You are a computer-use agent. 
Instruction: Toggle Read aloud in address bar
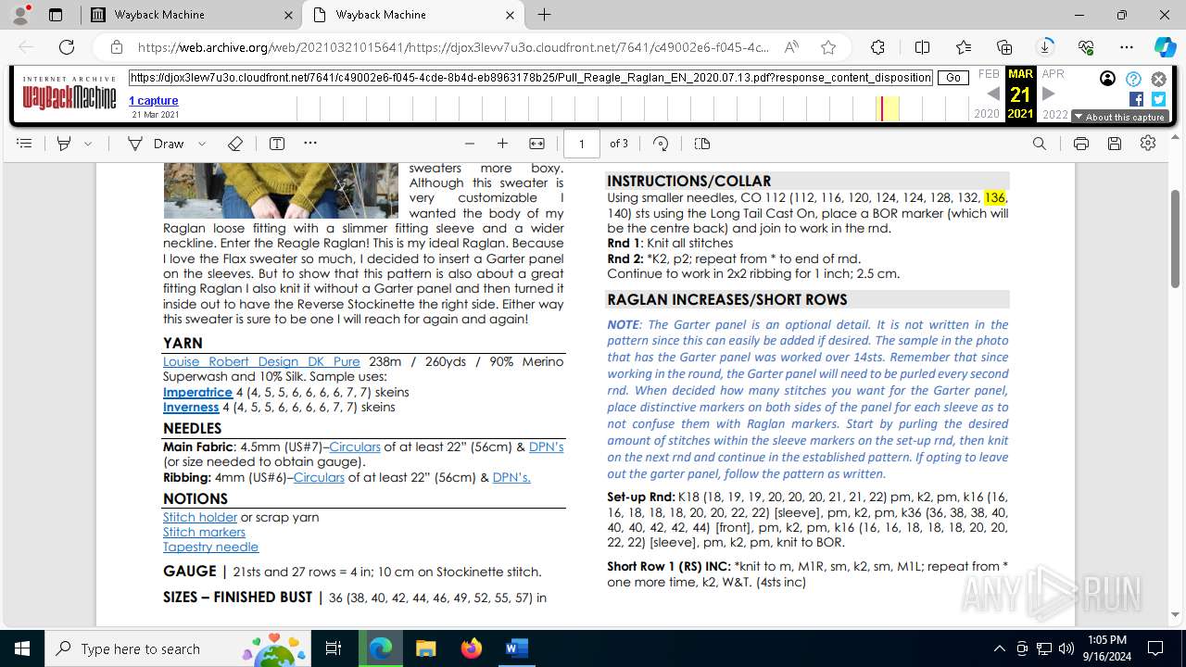point(791,47)
